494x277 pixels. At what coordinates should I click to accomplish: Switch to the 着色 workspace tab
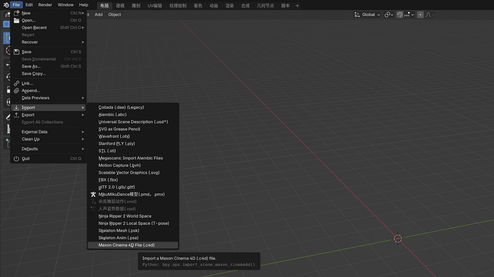(198, 6)
